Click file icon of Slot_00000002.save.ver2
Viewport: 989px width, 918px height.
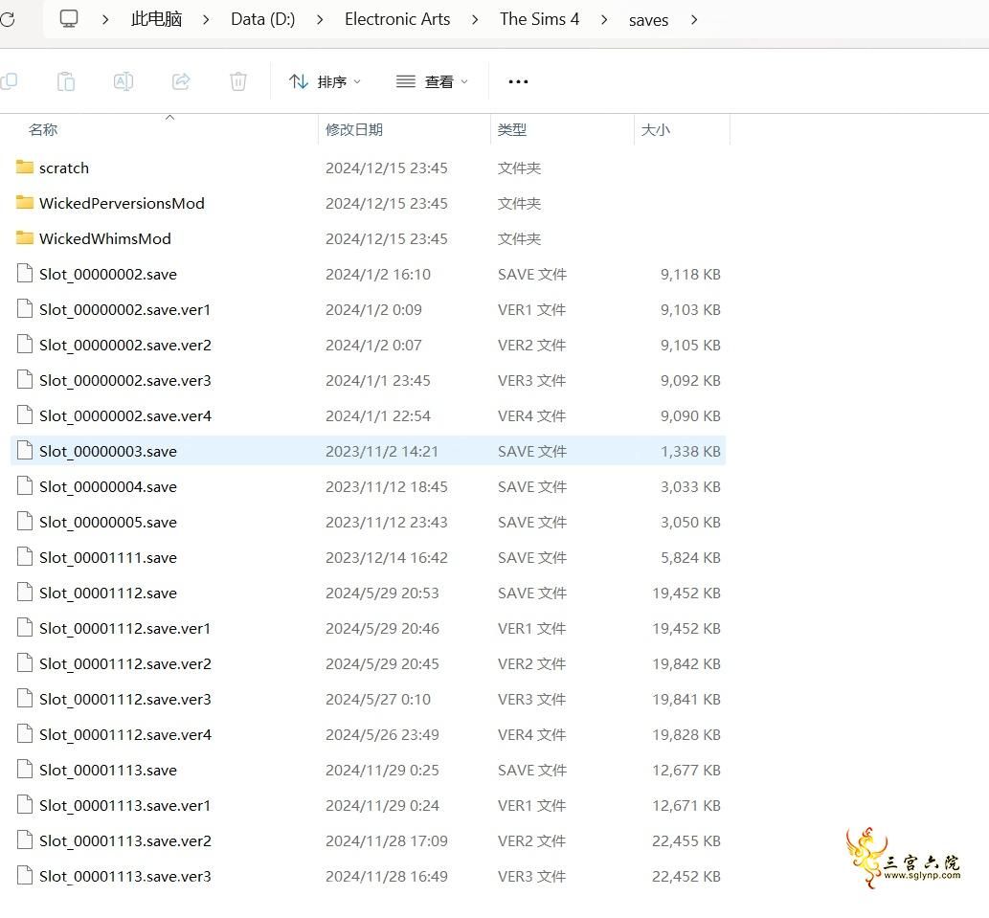25,344
